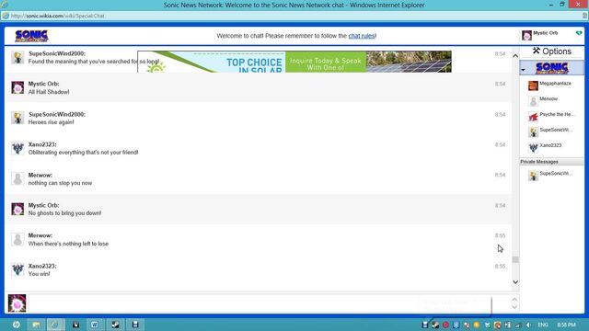Click Xano2323's avatar in user list
Viewport: 589px width, 331px height.
533,147
